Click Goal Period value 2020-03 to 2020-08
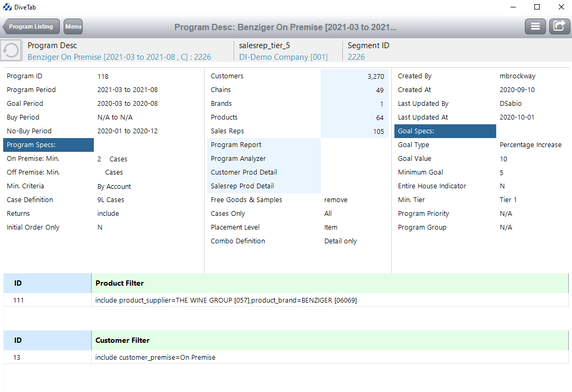The image size is (572, 392). (x=127, y=104)
